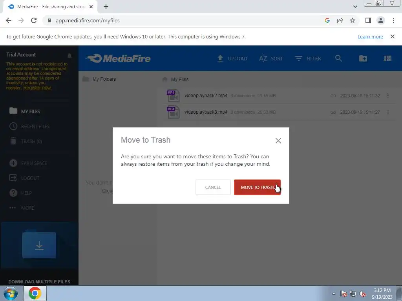The width and height of the screenshot is (402, 301).
Task: Dismiss the Chrome update notice
Action: point(393,36)
